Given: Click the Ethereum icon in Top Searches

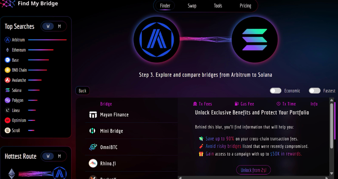Looking at the screenshot, I should [x=7, y=50].
